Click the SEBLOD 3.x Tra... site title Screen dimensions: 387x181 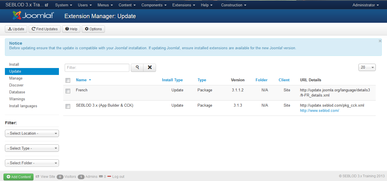point(25,5)
